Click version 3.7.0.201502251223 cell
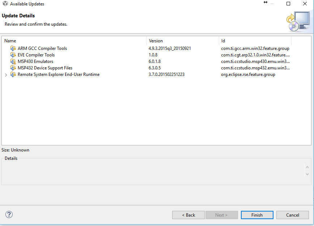Screen dimensions: 314x226 (166, 74)
